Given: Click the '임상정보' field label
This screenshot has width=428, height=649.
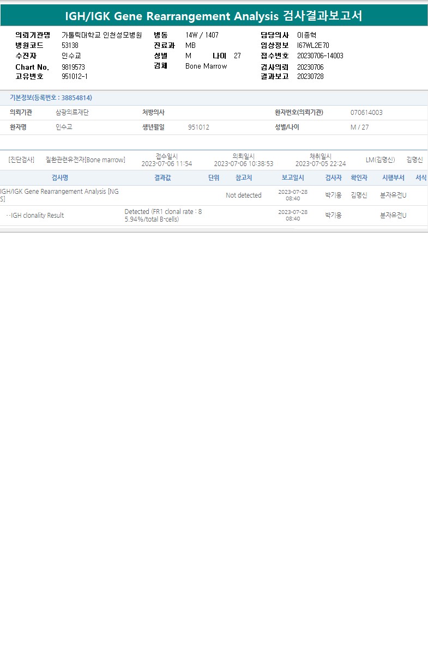Looking at the screenshot, I should [275, 46].
